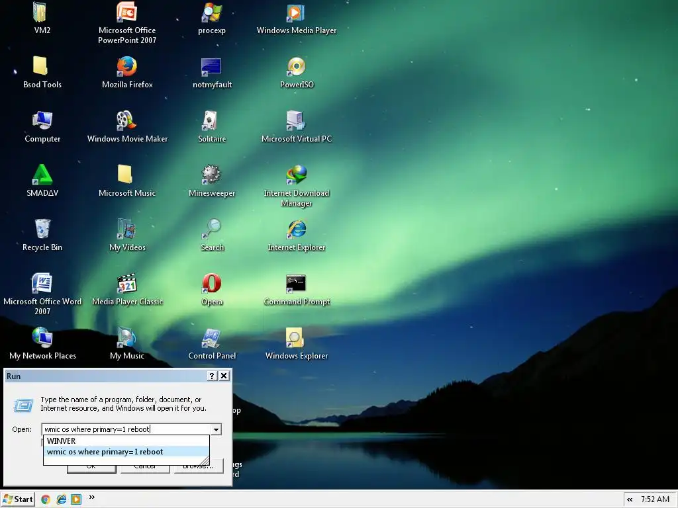The width and height of the screenshot is (678, 508).
Task: Select the Search desktop shortcut
Action: click(211, 229)
